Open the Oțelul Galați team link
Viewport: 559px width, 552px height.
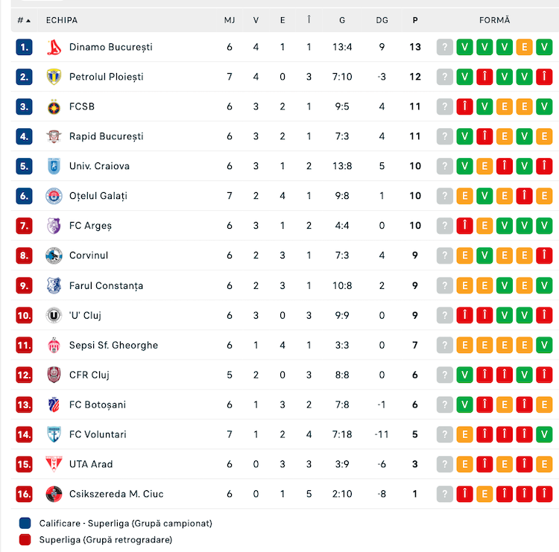pyautogui.click(x=98, y=196)
